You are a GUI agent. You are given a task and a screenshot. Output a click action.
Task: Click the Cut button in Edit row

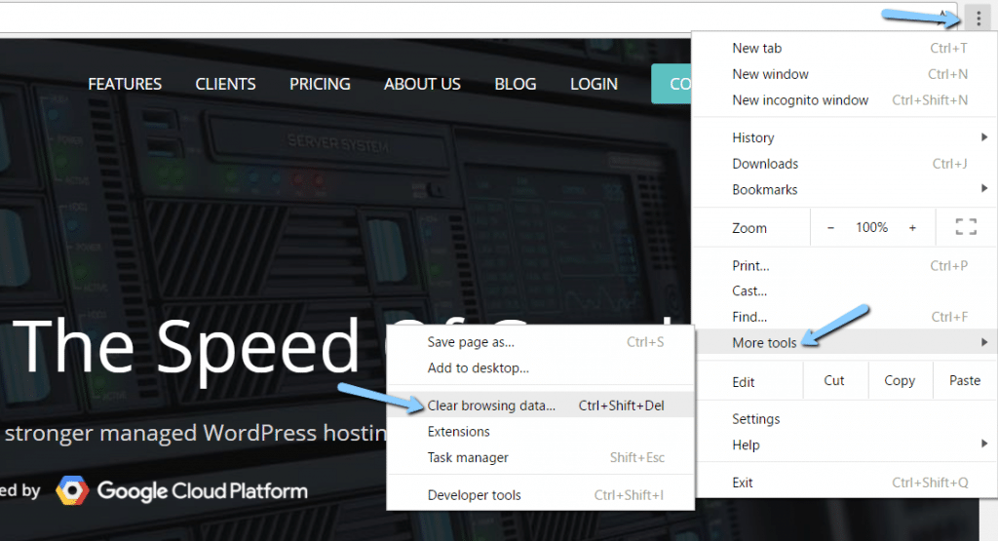(x=834, y=380)
